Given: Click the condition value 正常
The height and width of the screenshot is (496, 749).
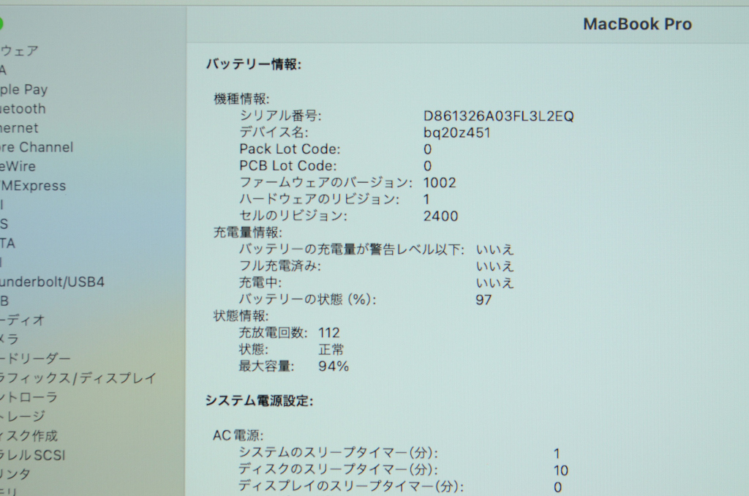Looking at the screenshot, I should (x=331, y=349).
